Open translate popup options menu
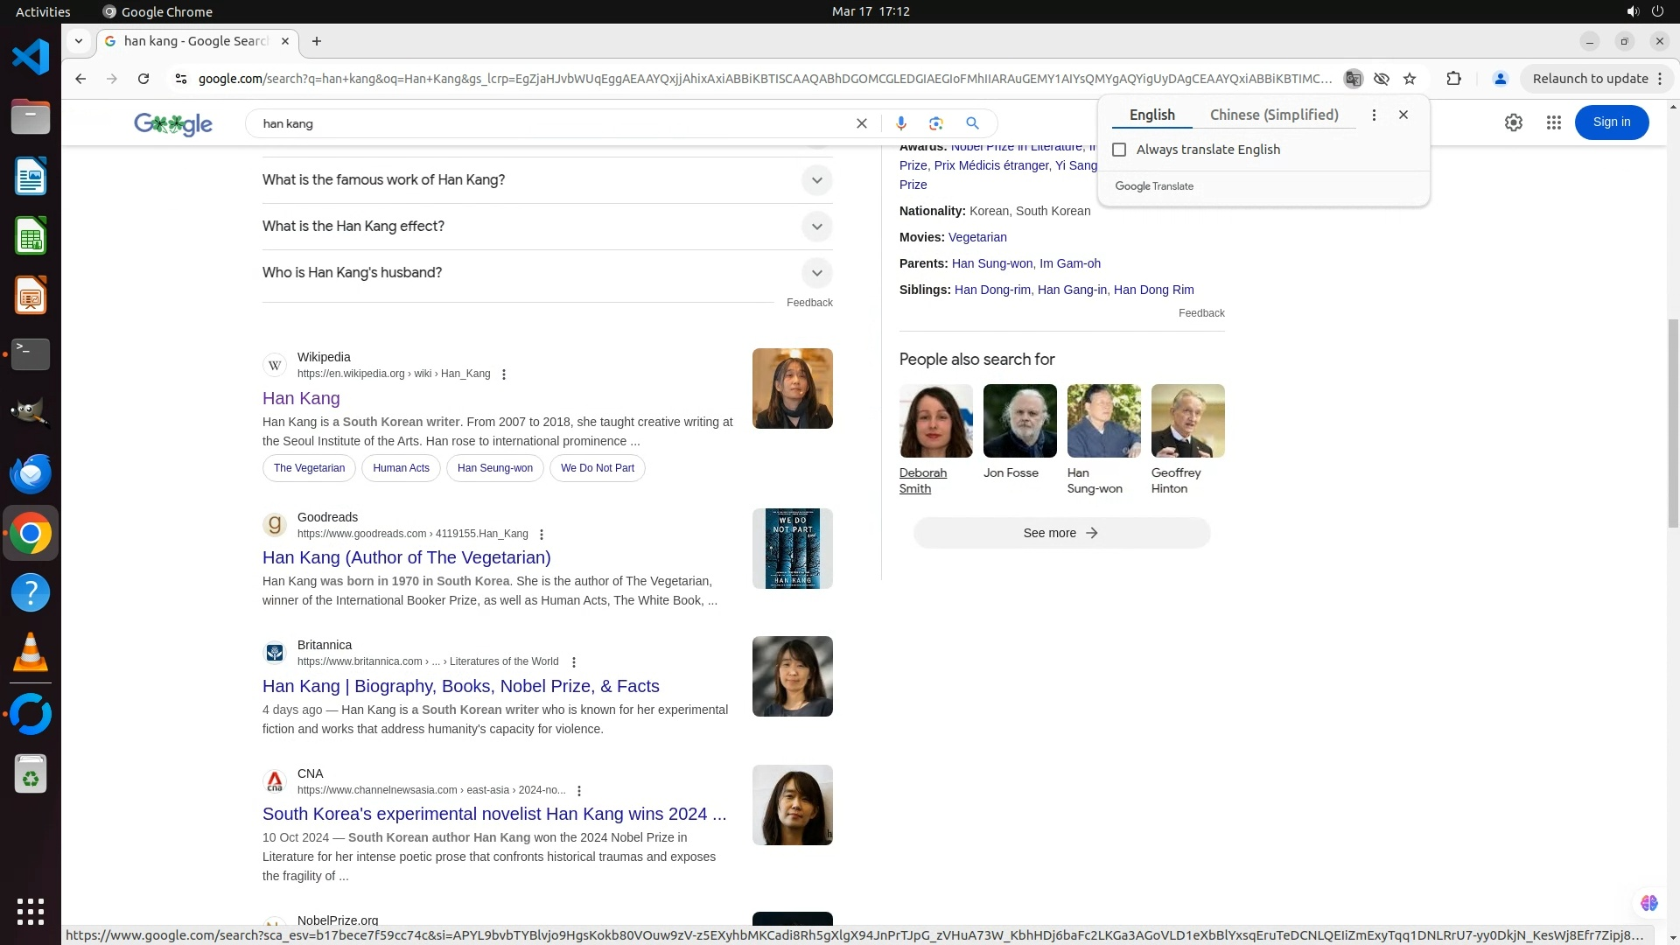Image resolution: width=1680 pixels, height=945 pixels. pos(1374,115)
